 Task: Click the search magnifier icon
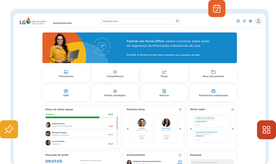(177, 21)
